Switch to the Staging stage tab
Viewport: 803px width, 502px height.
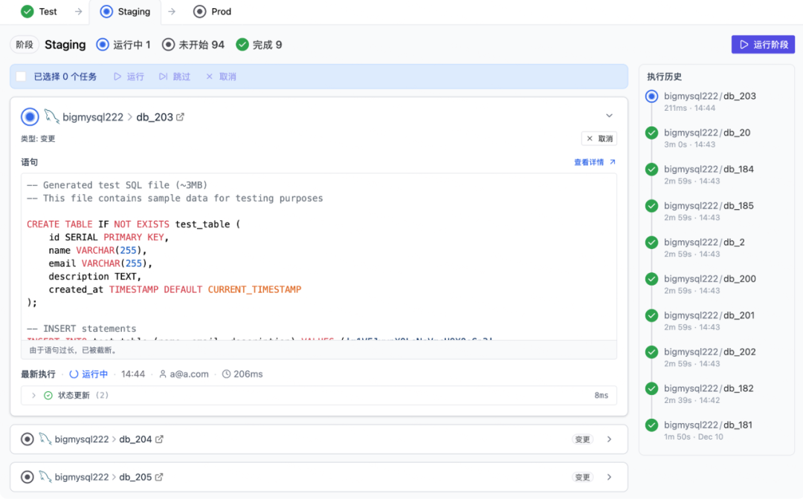pyautogui.click(x=126, y=11)
